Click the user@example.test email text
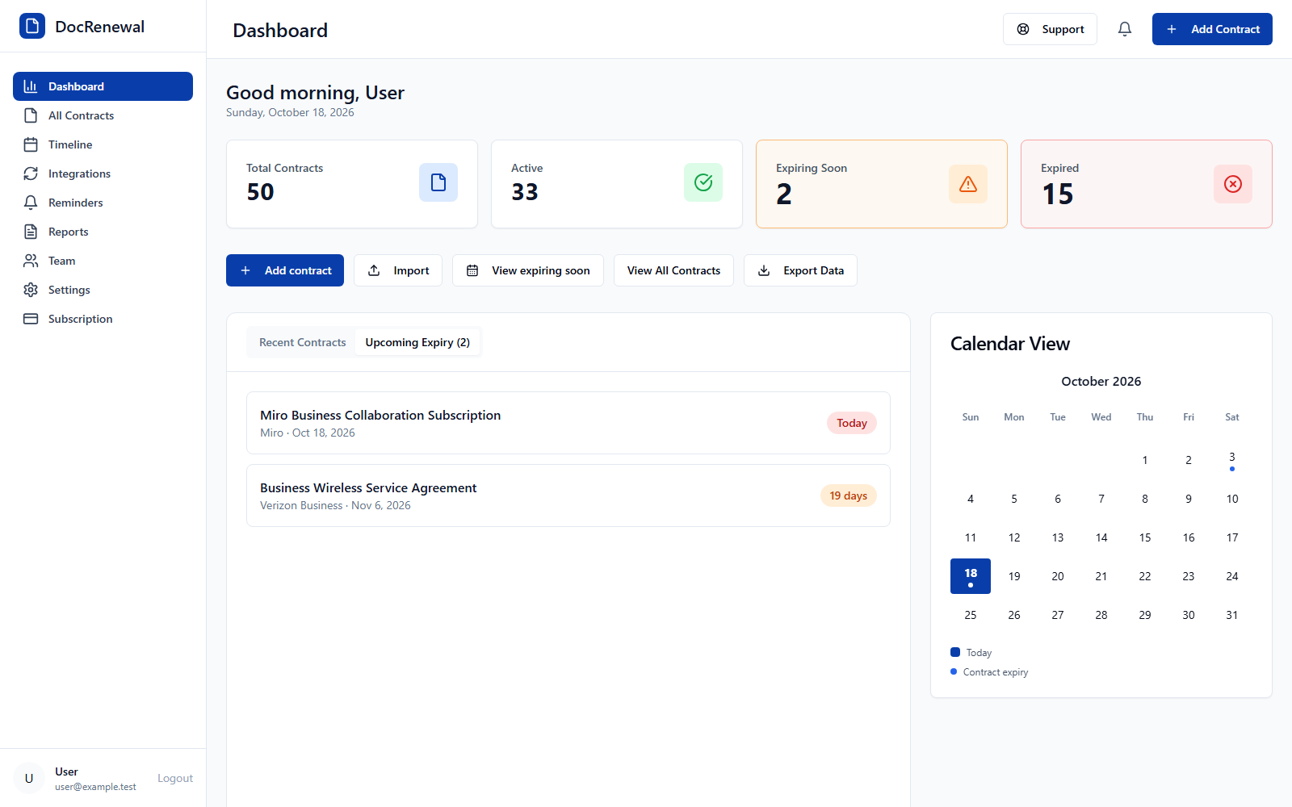Screen dimensions: 1292x807 (95, 787)
